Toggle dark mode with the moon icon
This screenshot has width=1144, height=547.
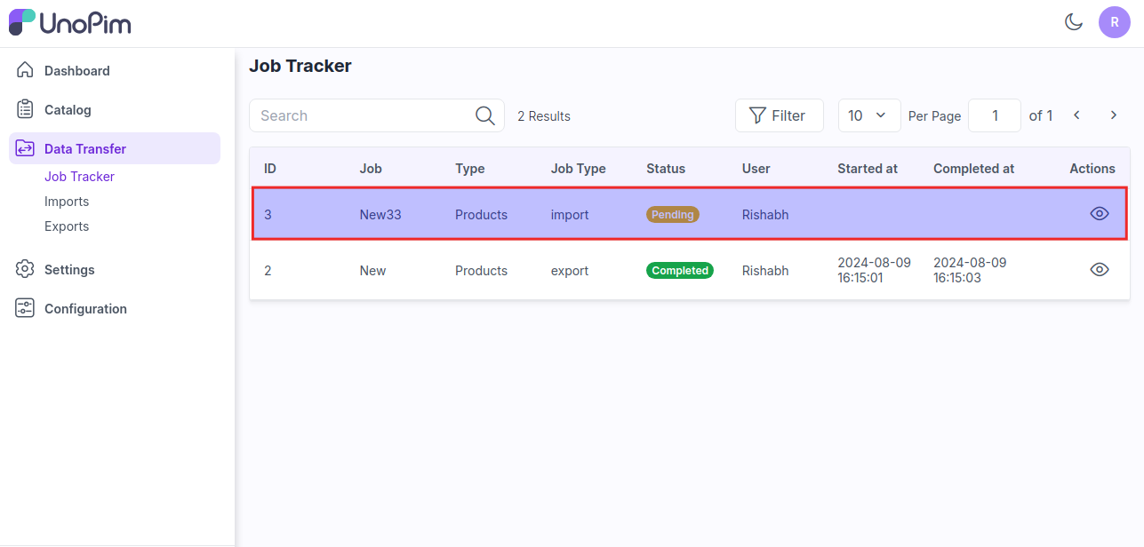coord(1074,22)
